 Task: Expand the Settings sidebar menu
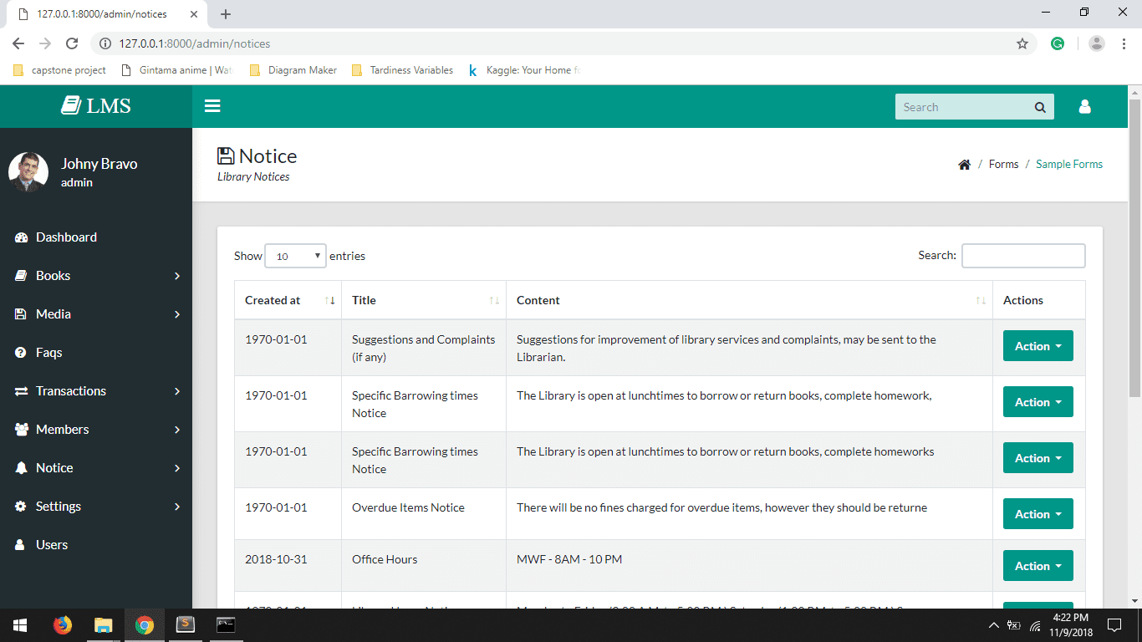(59, 506)
